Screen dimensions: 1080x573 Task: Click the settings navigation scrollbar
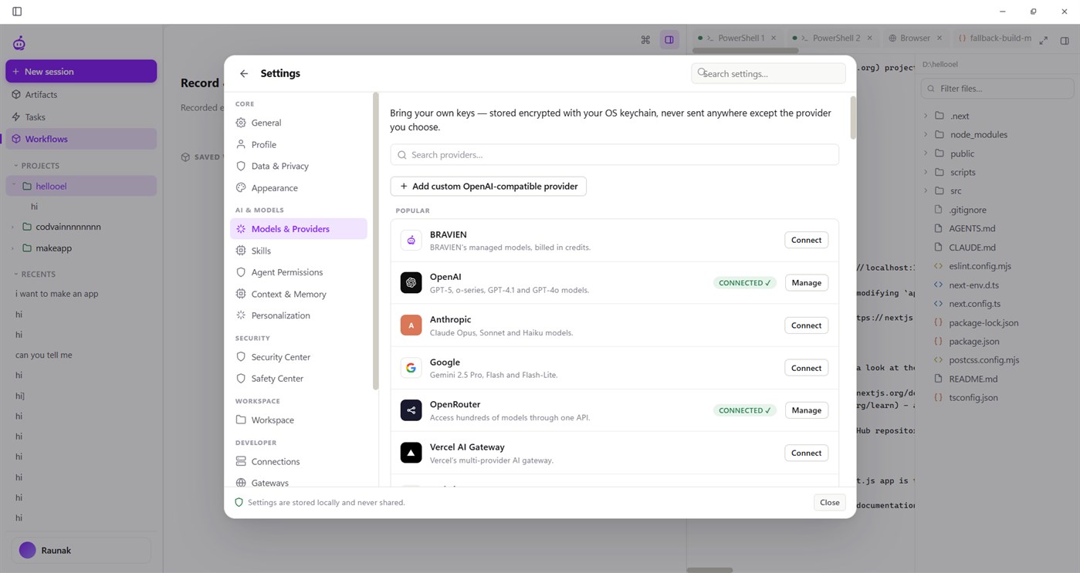tap(375, 241)
